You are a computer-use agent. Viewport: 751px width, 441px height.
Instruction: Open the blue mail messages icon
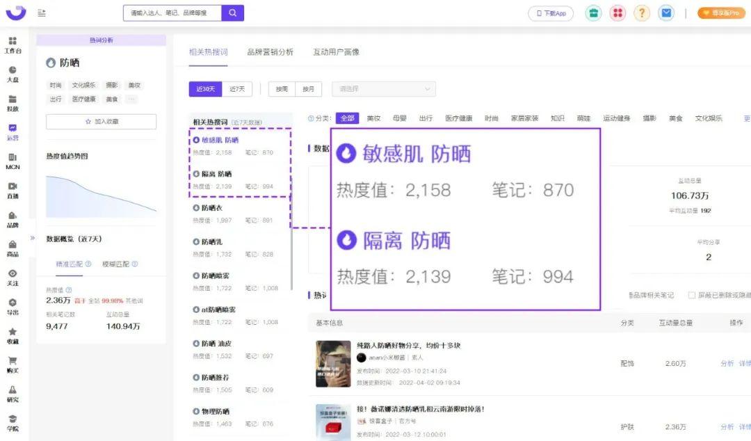pos(666,13)
